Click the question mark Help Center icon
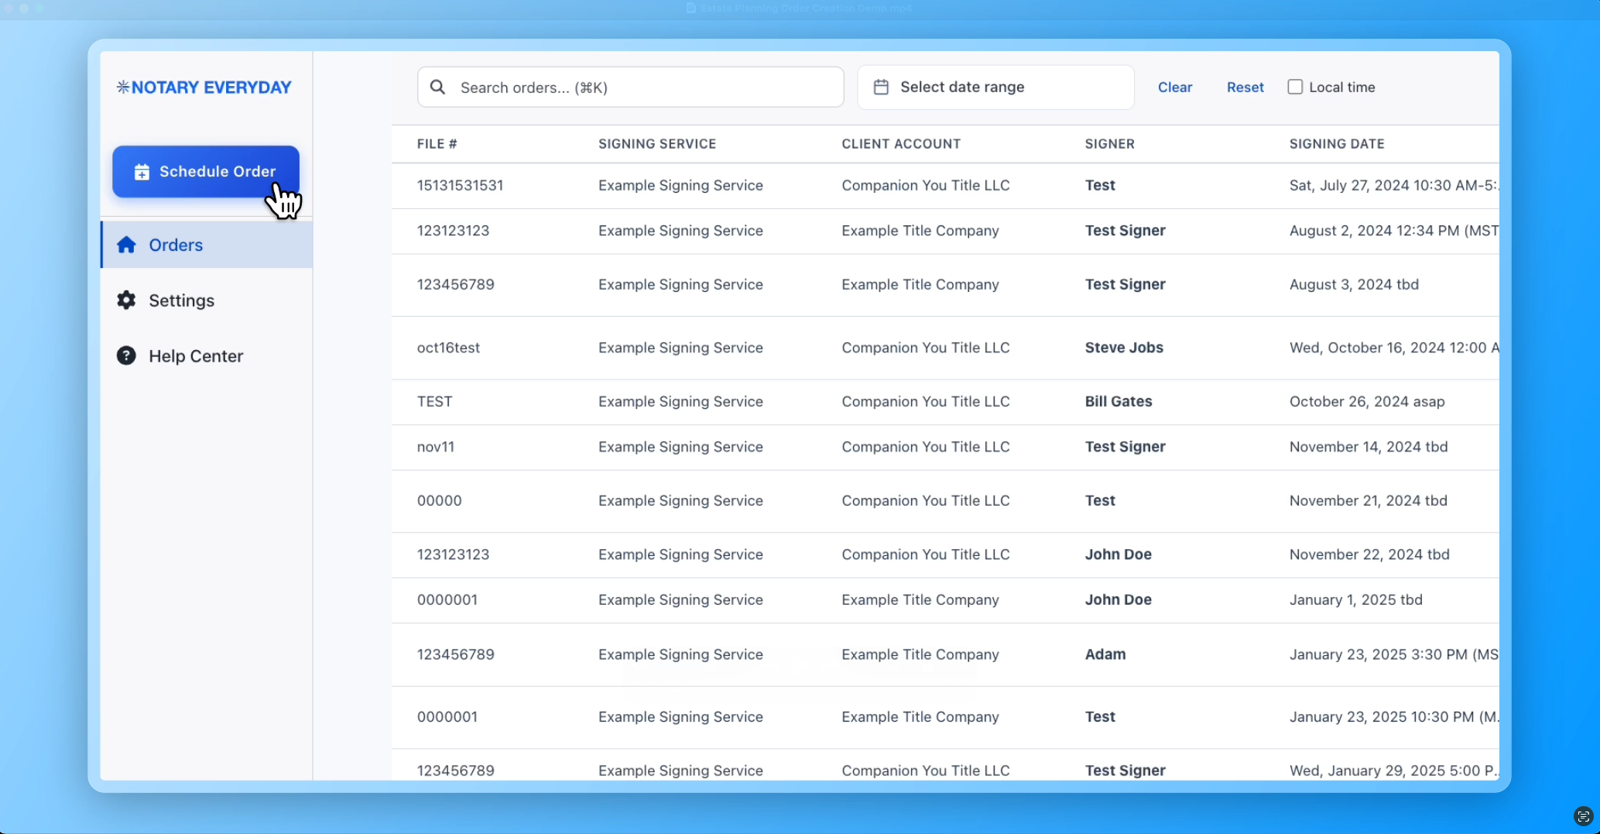The image size is (1600, 834). pyautogui.click(x=126, y=356)
